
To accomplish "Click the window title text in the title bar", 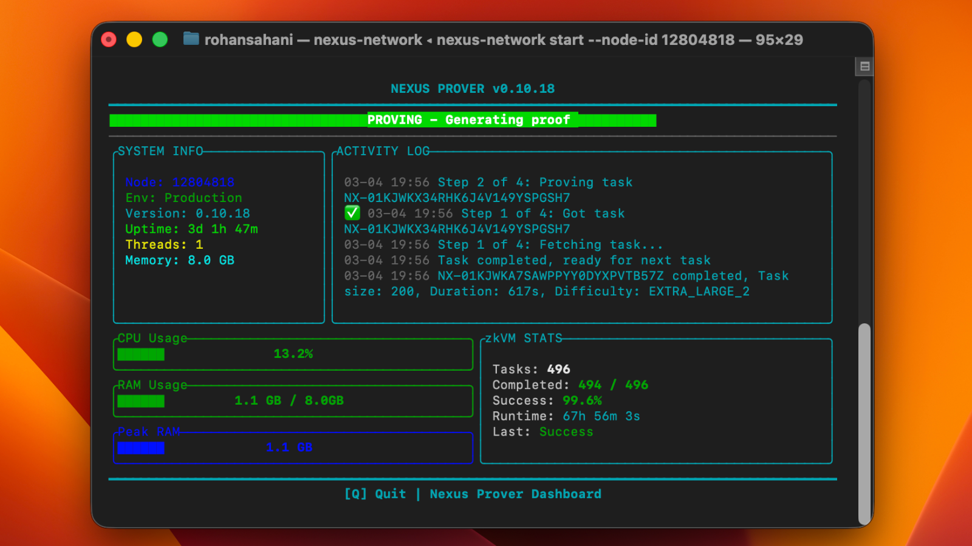I will coord(504,40).
